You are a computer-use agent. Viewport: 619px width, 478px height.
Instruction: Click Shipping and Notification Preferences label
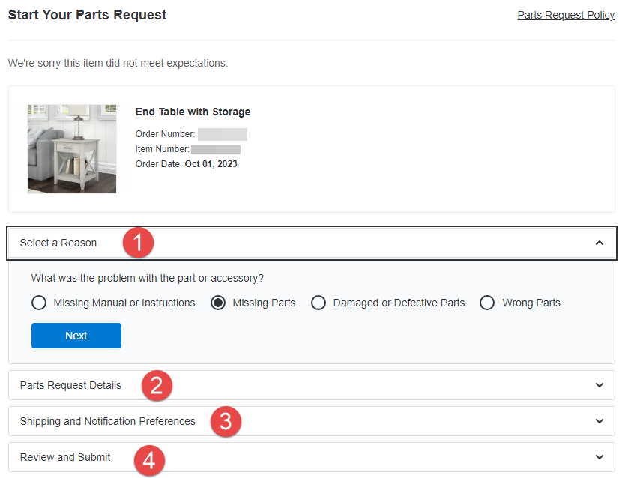click(x=107, y=421)
